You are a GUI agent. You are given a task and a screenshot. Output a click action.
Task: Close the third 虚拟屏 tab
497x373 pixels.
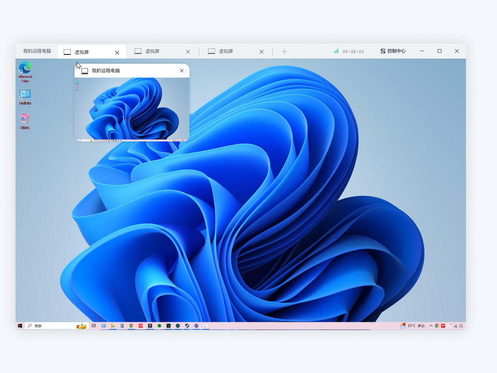[261, 52]
